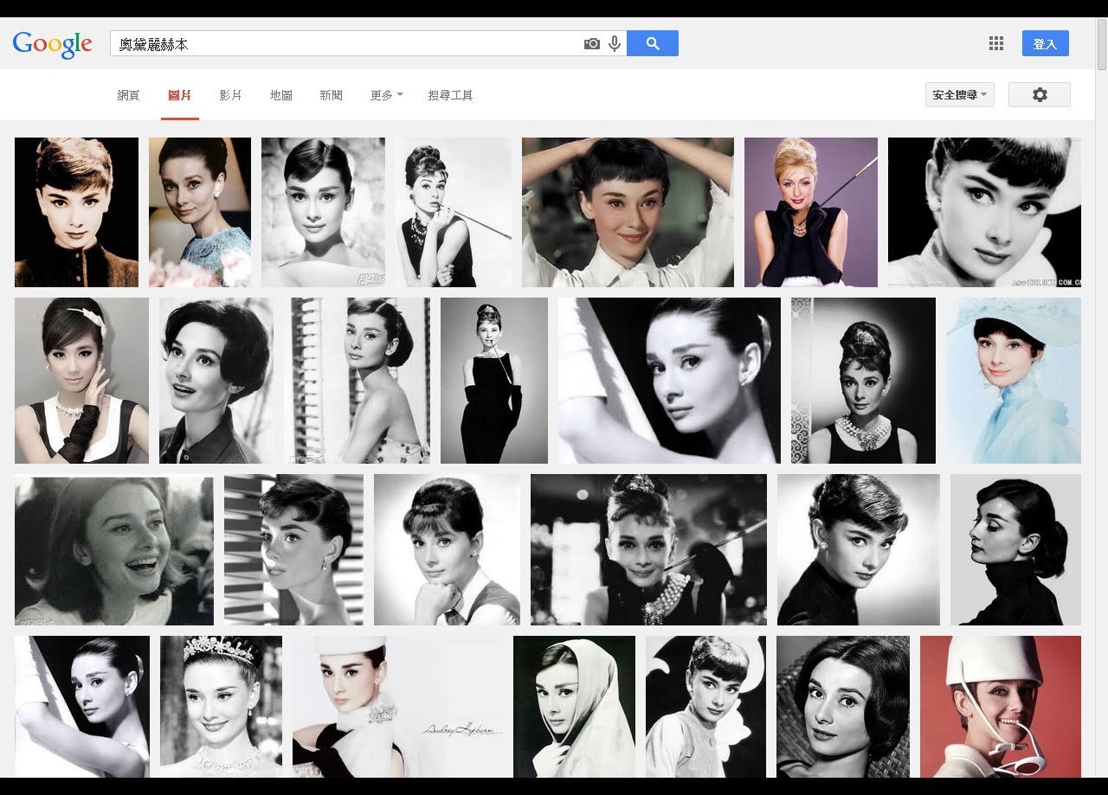Click the camera search-by-image icon
1108x795 pixels.
pos(591,43)
